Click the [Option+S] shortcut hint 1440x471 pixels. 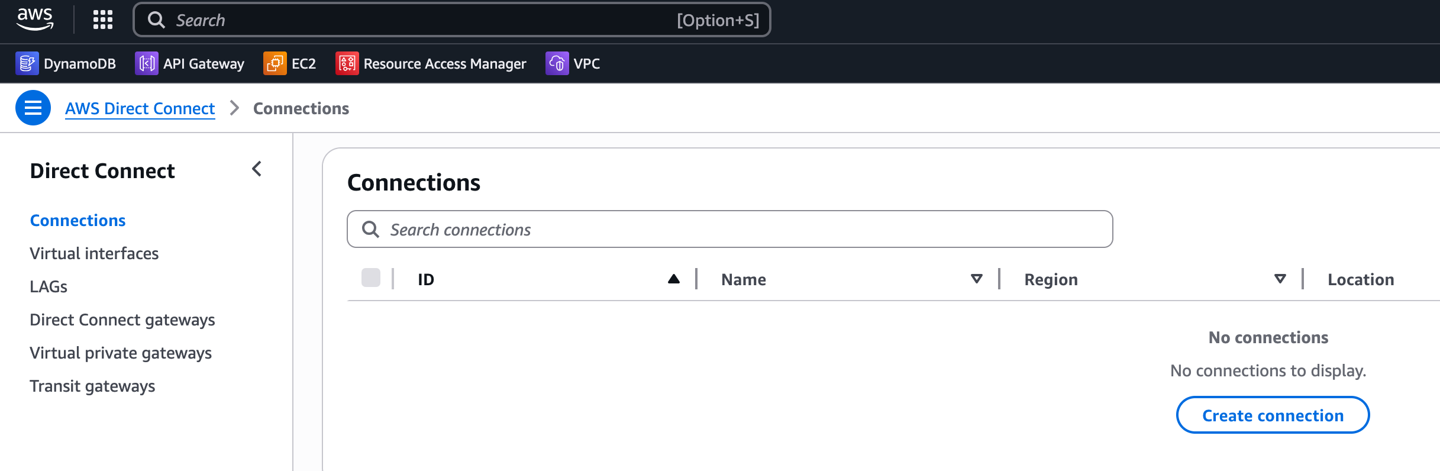coord(718,20)
